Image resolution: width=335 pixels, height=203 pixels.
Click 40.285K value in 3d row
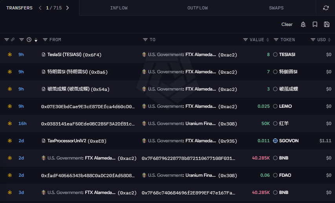(x=261, y=192)
